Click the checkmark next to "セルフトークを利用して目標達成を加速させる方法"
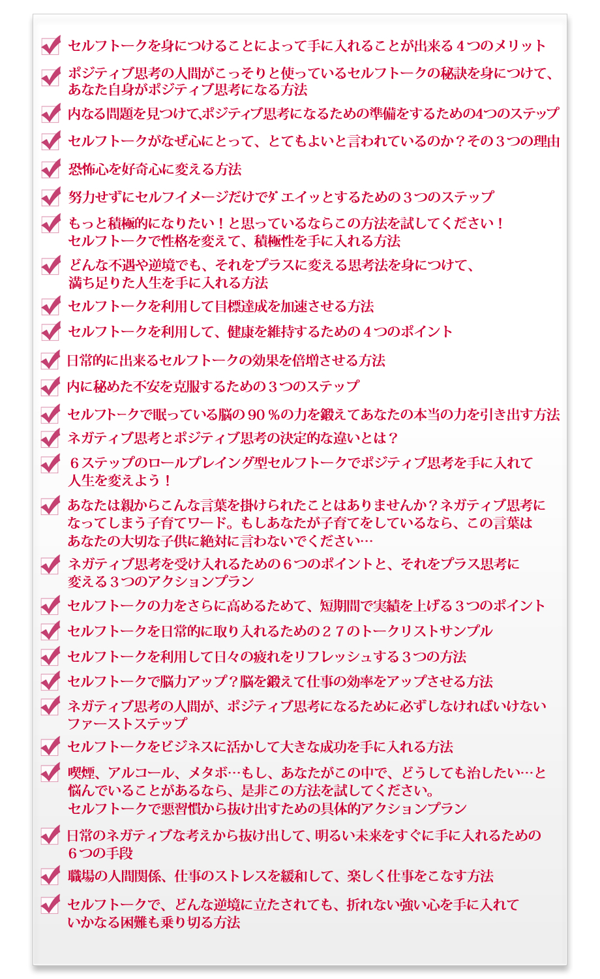 51,306
